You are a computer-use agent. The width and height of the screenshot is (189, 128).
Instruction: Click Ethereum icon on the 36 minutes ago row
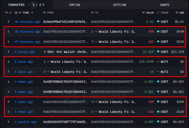(8, 22)
